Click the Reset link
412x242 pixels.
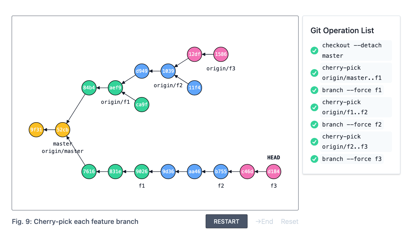pyautogui.click(x=290, y=221)
